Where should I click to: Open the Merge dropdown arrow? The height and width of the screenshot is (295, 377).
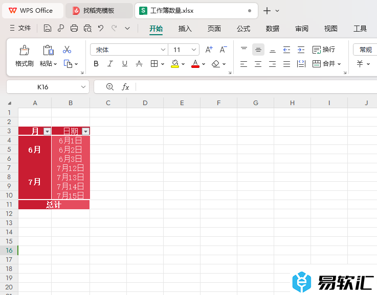click(339, 64)
